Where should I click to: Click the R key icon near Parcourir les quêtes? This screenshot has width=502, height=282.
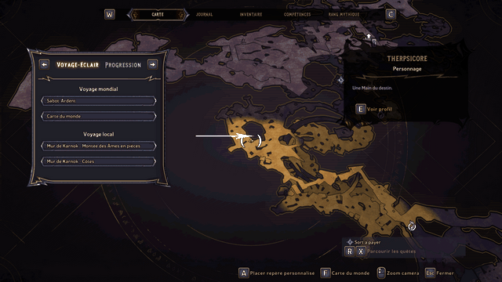tap(349, 251)
